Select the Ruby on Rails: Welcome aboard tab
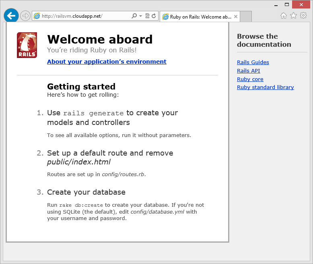The height and width of the screenshot is (264, 313). pos(200,17)
